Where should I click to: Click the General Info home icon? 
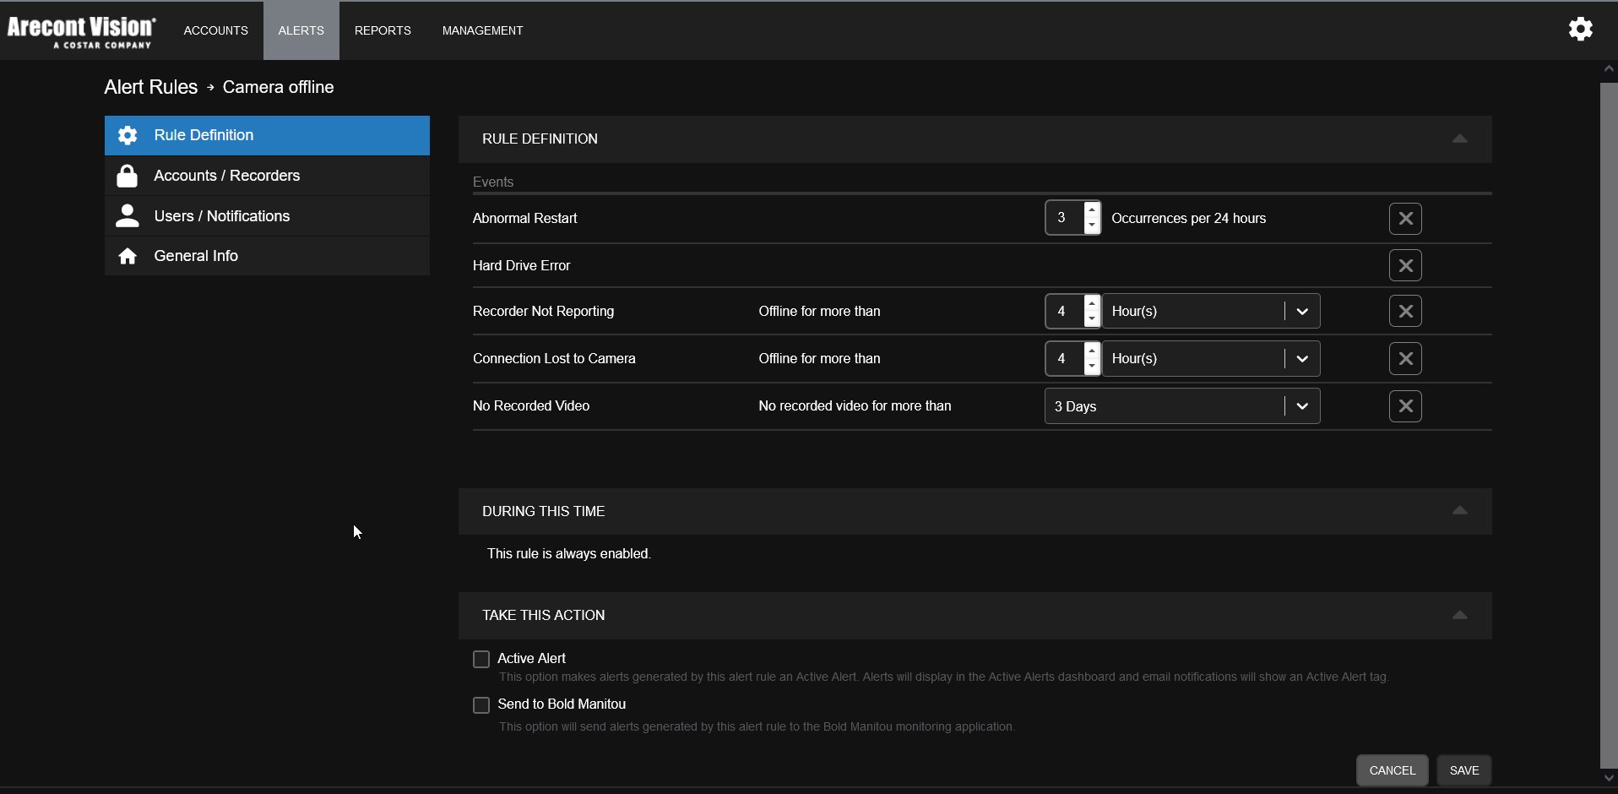pyautogui.click(x=128, y=256)
